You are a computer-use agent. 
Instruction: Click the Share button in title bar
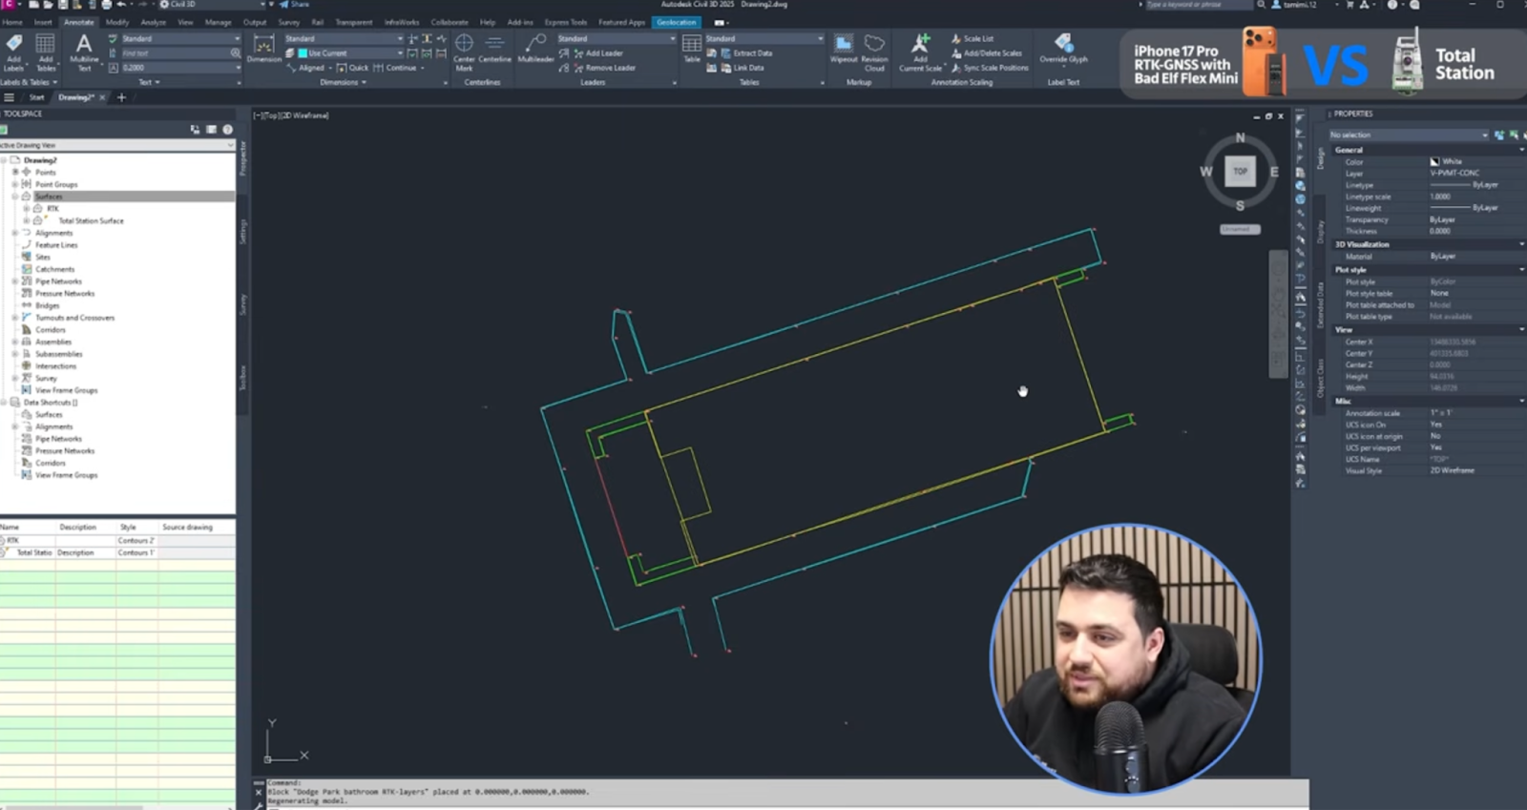tap(294, 5)
